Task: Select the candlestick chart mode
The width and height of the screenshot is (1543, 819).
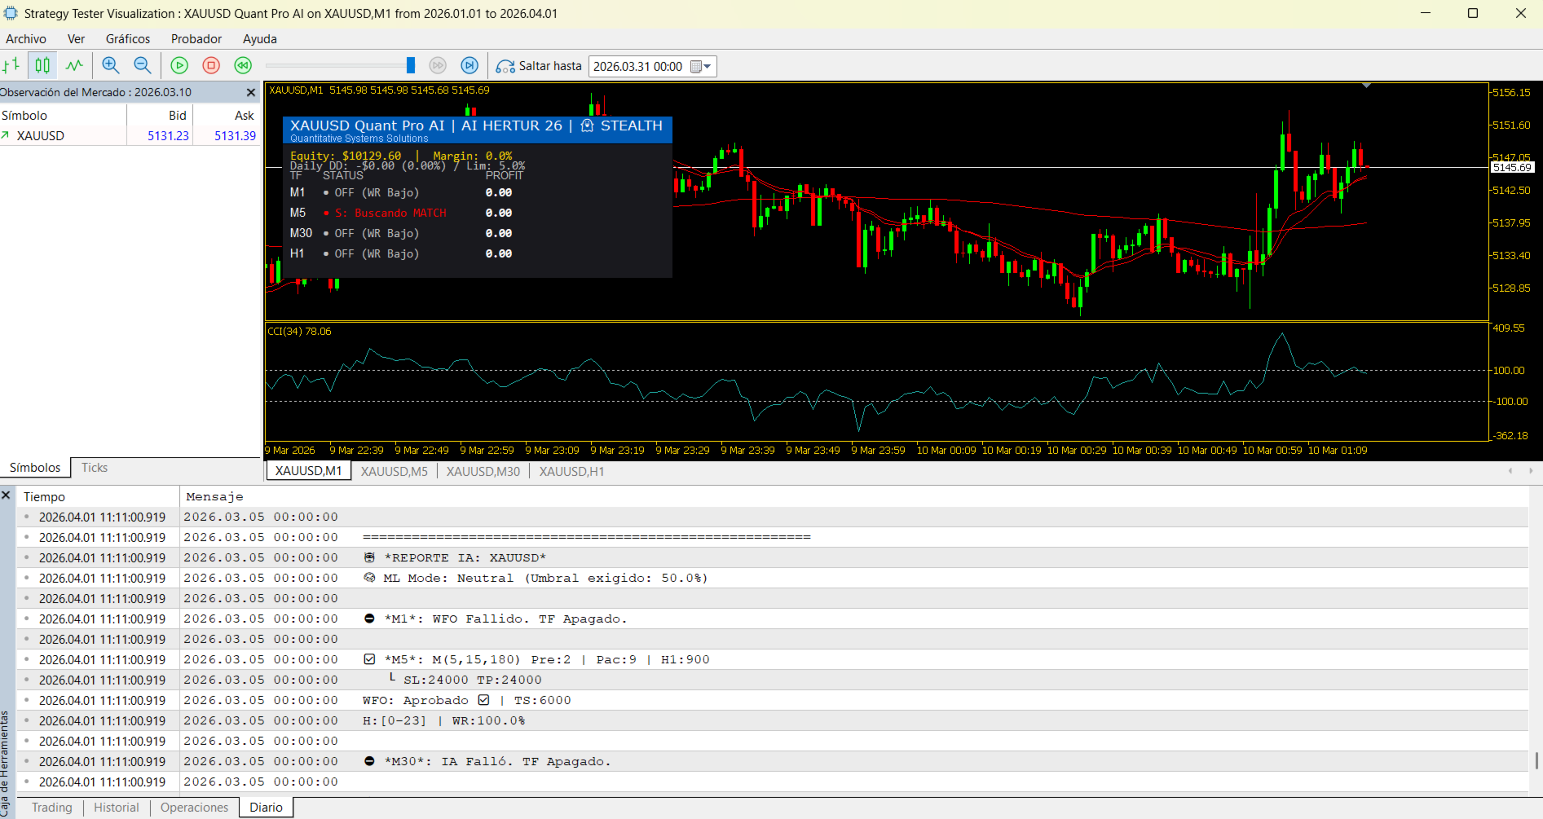Action: 42,66
